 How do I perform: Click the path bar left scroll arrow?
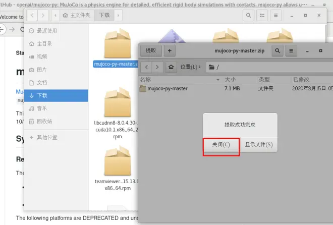coord(55,15)
